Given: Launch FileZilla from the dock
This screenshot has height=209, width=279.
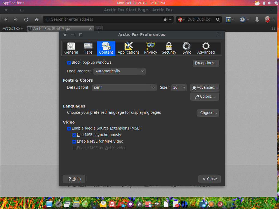Looking at the screenshot, I should (112, 204).
